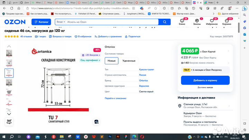Open the Bing Copilot sidebar icon

point(245,9)
